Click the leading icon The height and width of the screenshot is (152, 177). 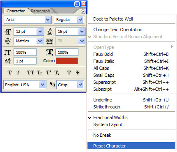point(50,32)
